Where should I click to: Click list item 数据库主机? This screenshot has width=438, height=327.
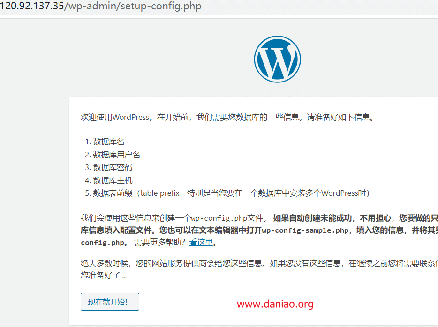pos(113,180)
